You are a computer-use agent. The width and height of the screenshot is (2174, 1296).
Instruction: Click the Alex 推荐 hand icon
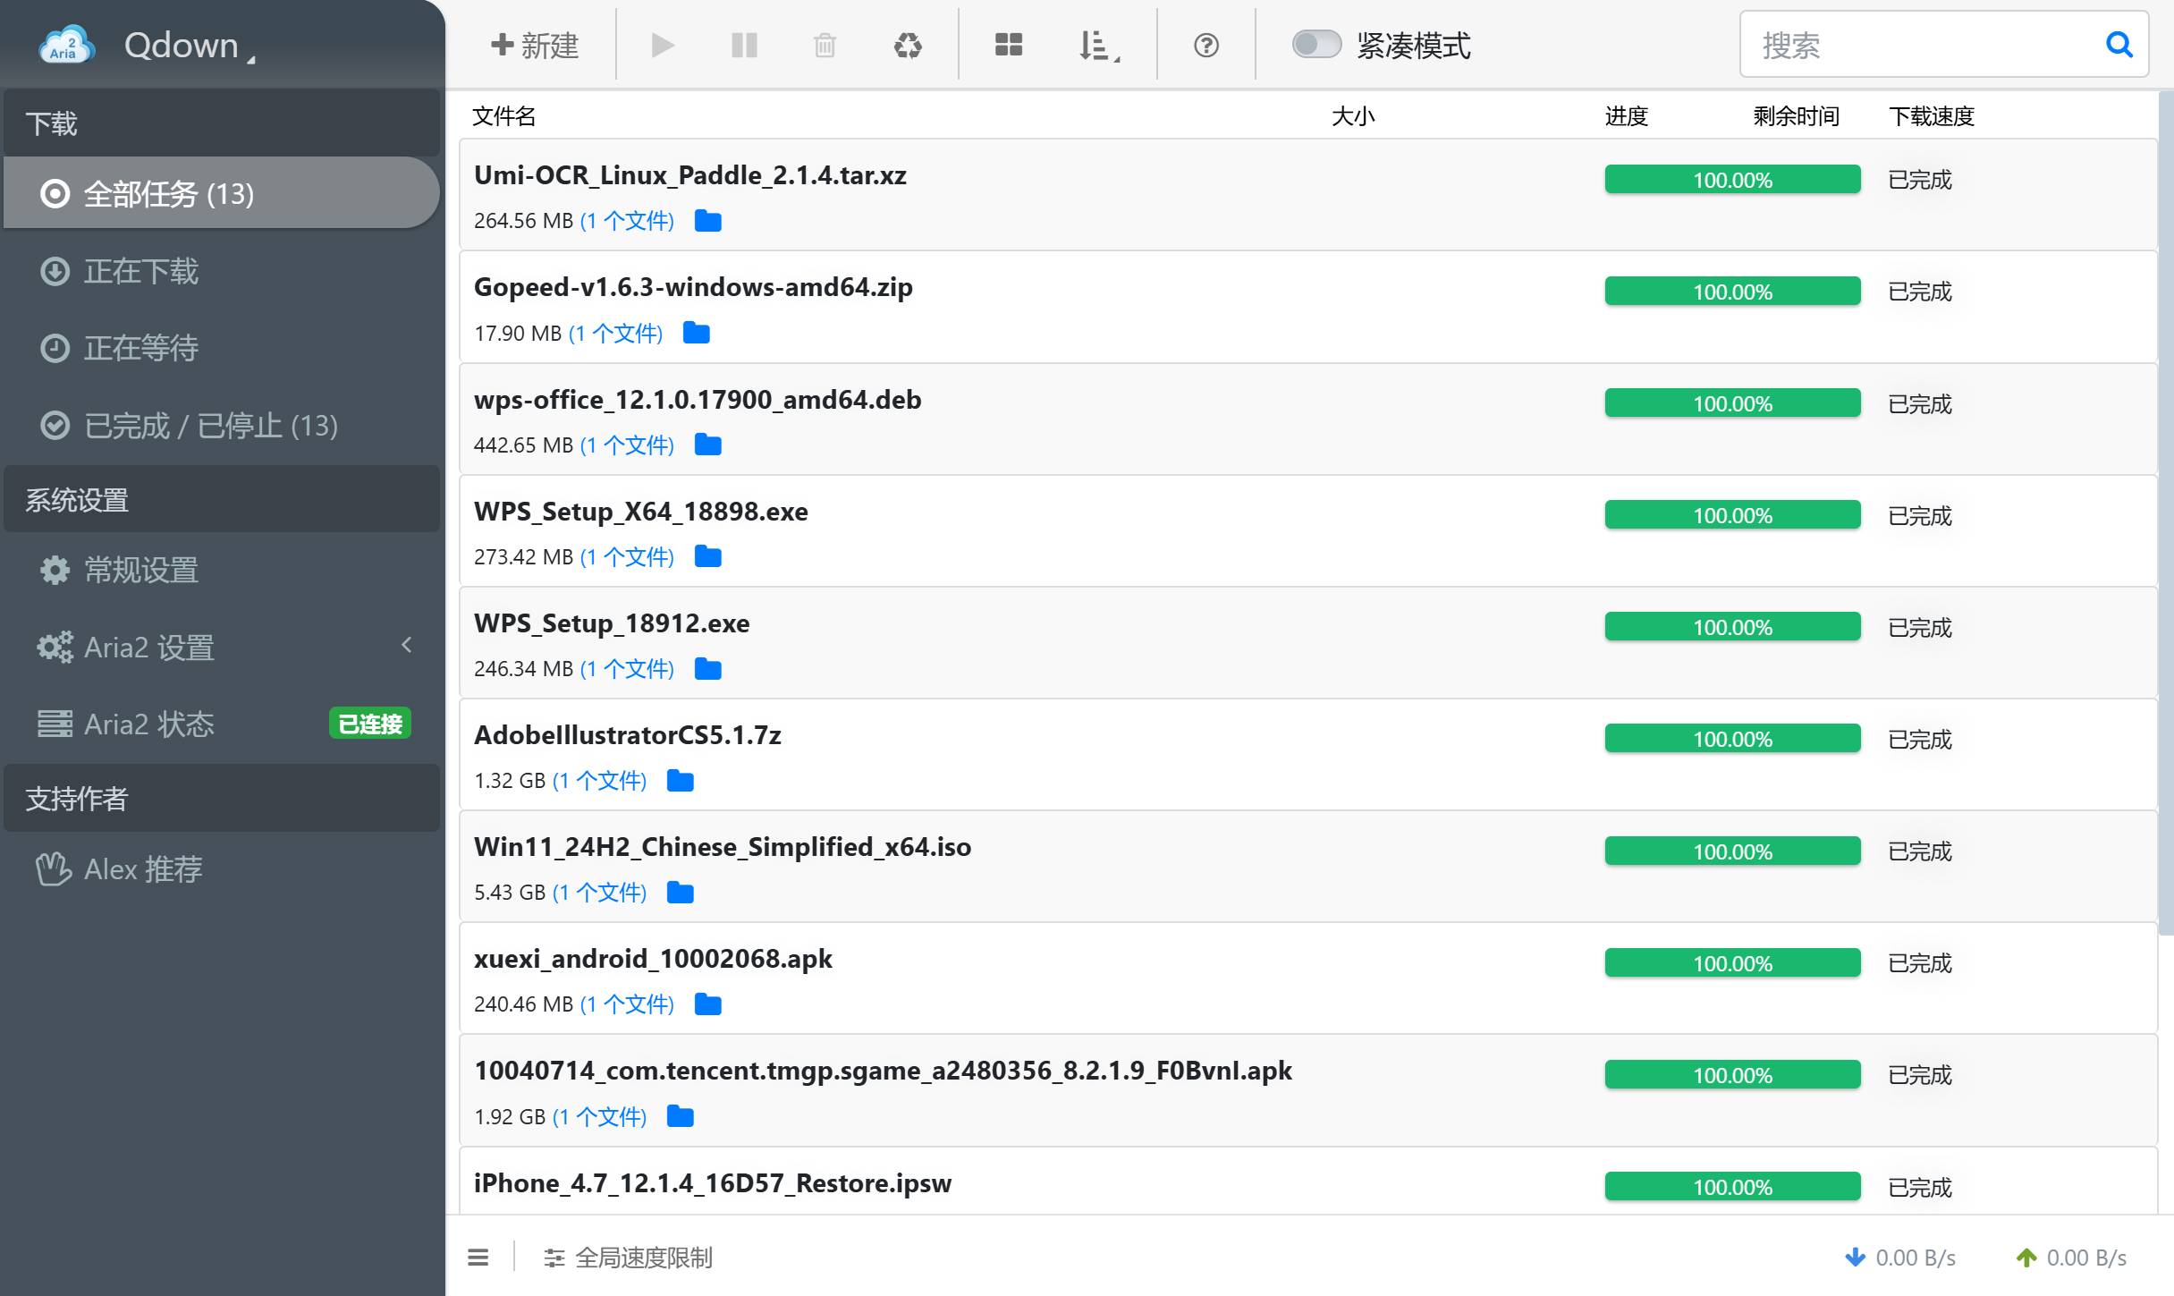pyautogui.click(x=54, y=868)
